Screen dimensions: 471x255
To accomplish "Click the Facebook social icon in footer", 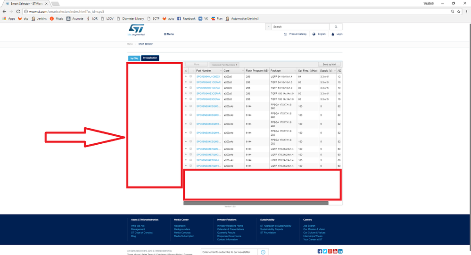I will pos(320,251).
